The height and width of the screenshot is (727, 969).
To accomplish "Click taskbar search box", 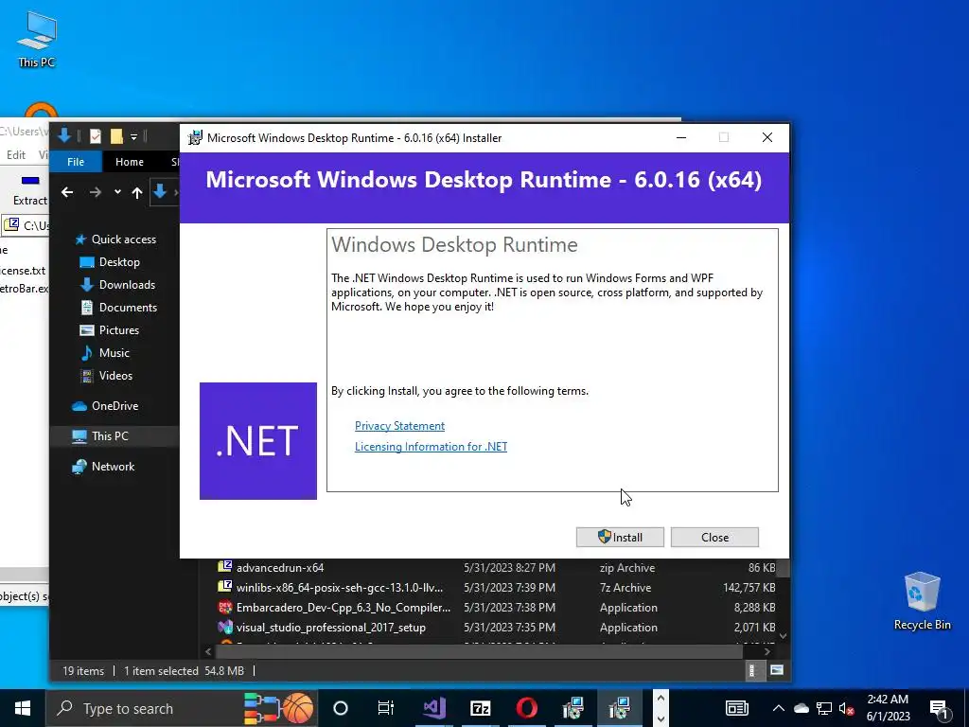I will [x=182, y=708].
